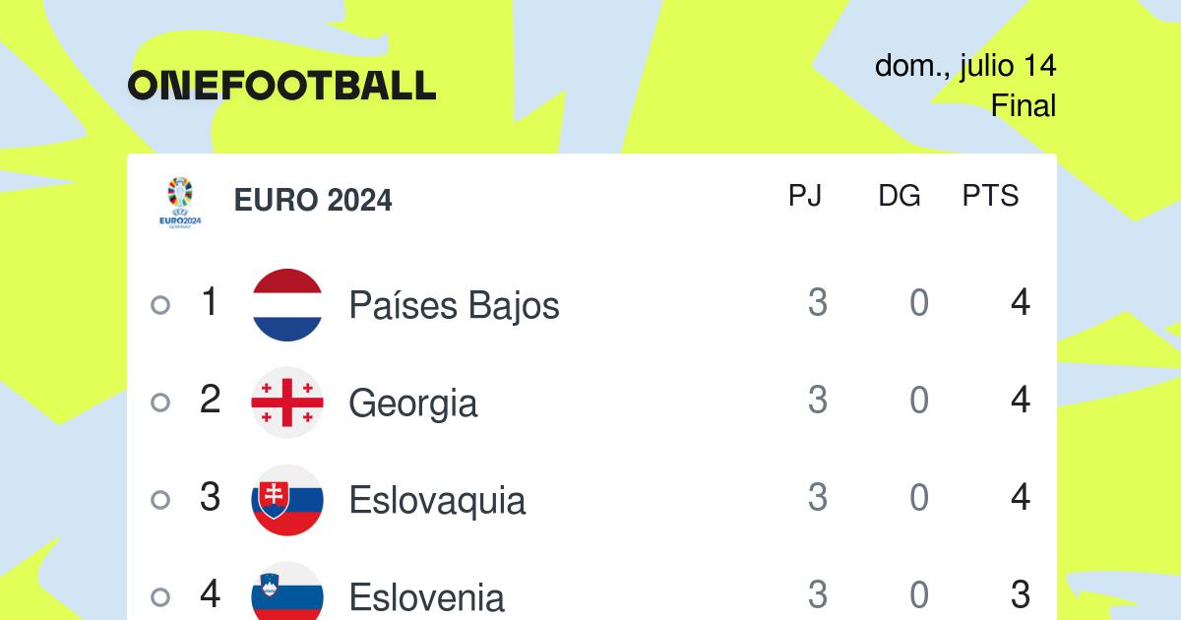Select the Georgia flag icon
Image resolution: width=1181 pixels, height=620 pixels.
point(287,403)
